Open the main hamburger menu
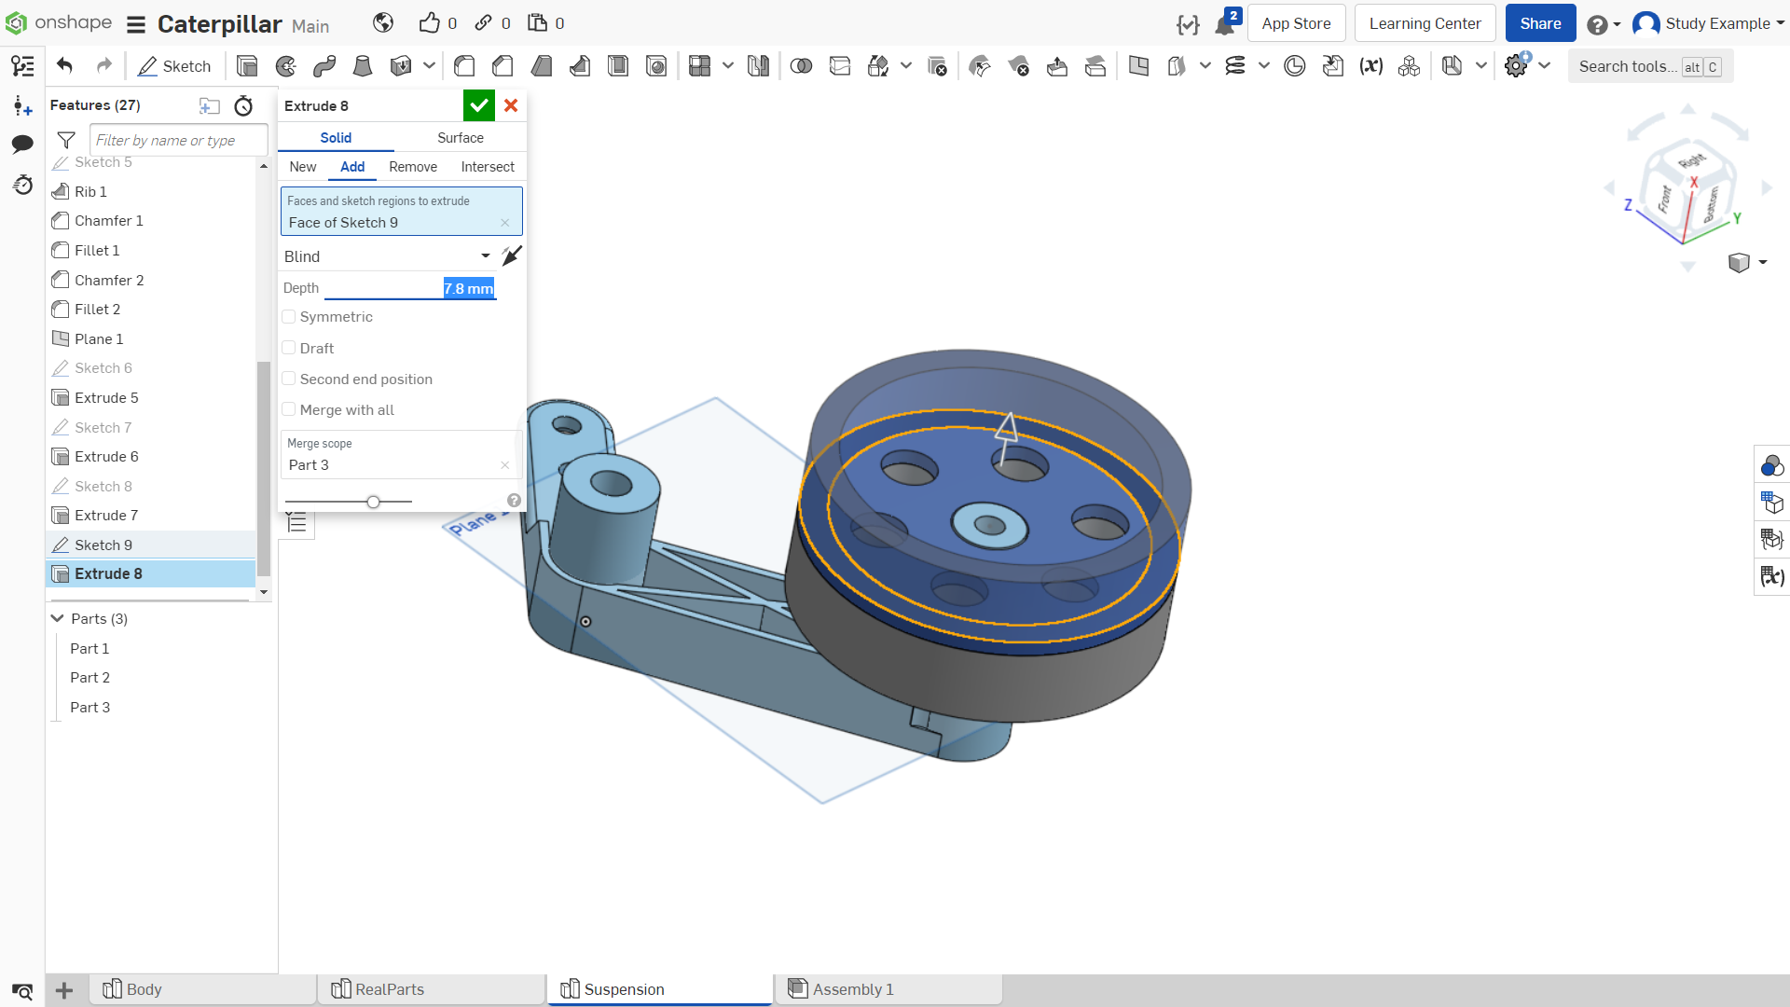The width and height of the screenshot is (1790, 1007). pos(136,24)
